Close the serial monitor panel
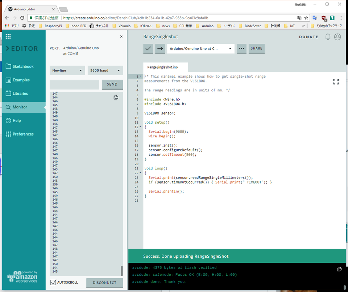This screenshot has width=348, height=292. (x=121, y=36)
